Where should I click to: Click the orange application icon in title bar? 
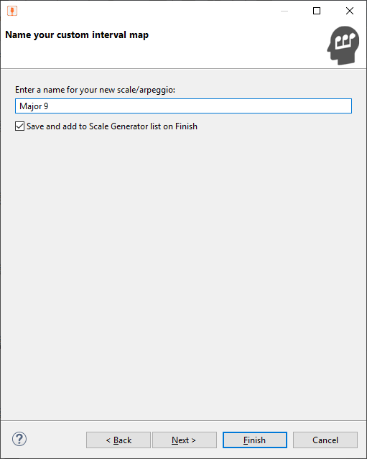pyautogui.click(x=12, y=11)
